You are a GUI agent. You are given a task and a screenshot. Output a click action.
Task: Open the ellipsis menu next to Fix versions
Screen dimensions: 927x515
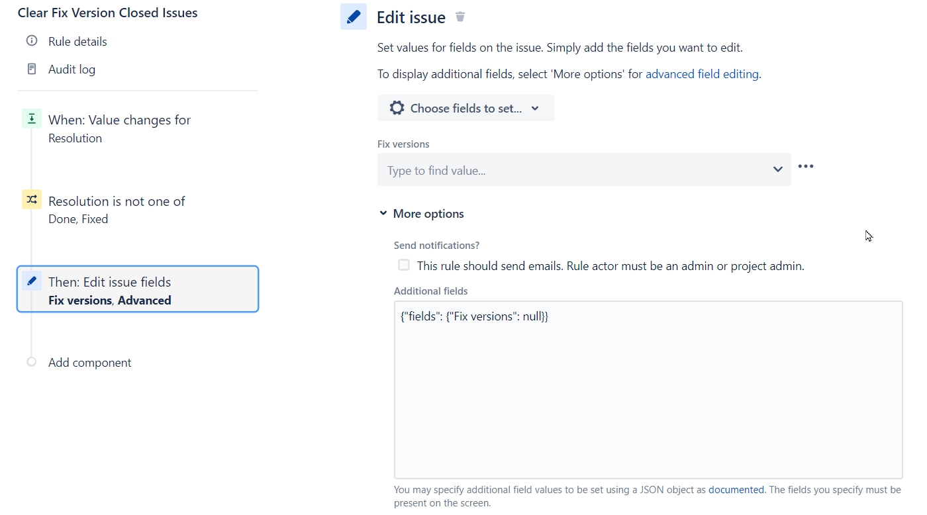click(x=806, y=167)
